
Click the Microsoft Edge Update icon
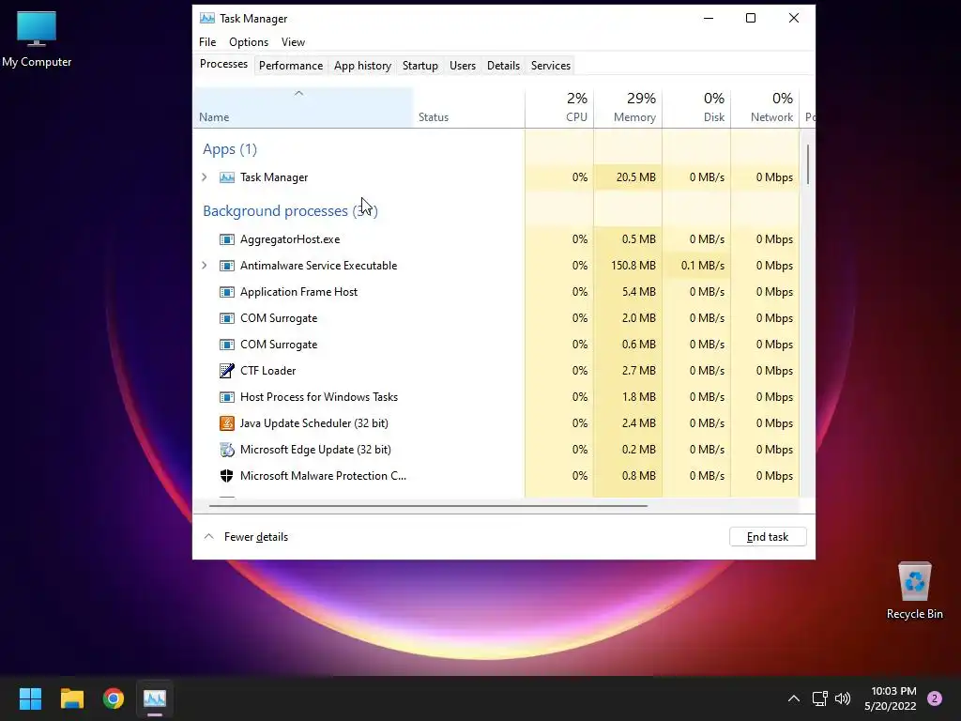(227, 450)
